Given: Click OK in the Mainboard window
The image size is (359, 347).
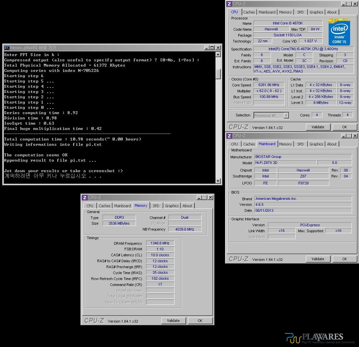Looking at the screenshot, I should (x=344, y=259).
